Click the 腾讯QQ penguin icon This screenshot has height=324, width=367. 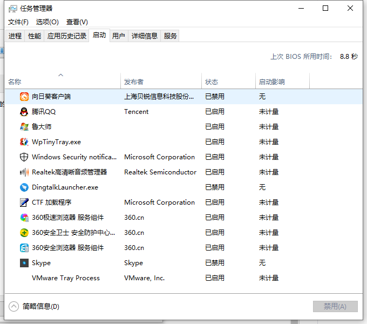coord(24,112)
